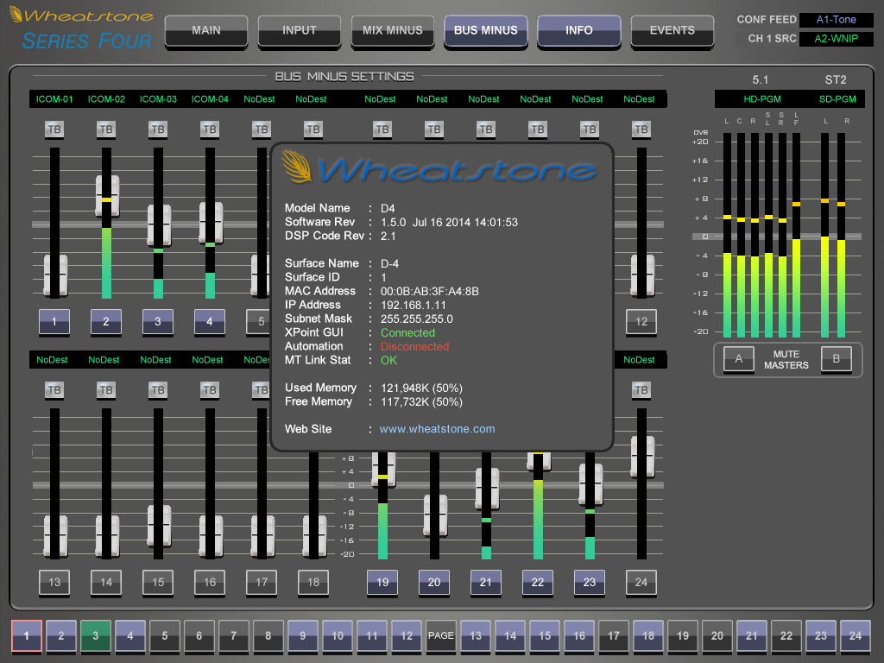Select channel 24 in bottom selector strip

856,636
